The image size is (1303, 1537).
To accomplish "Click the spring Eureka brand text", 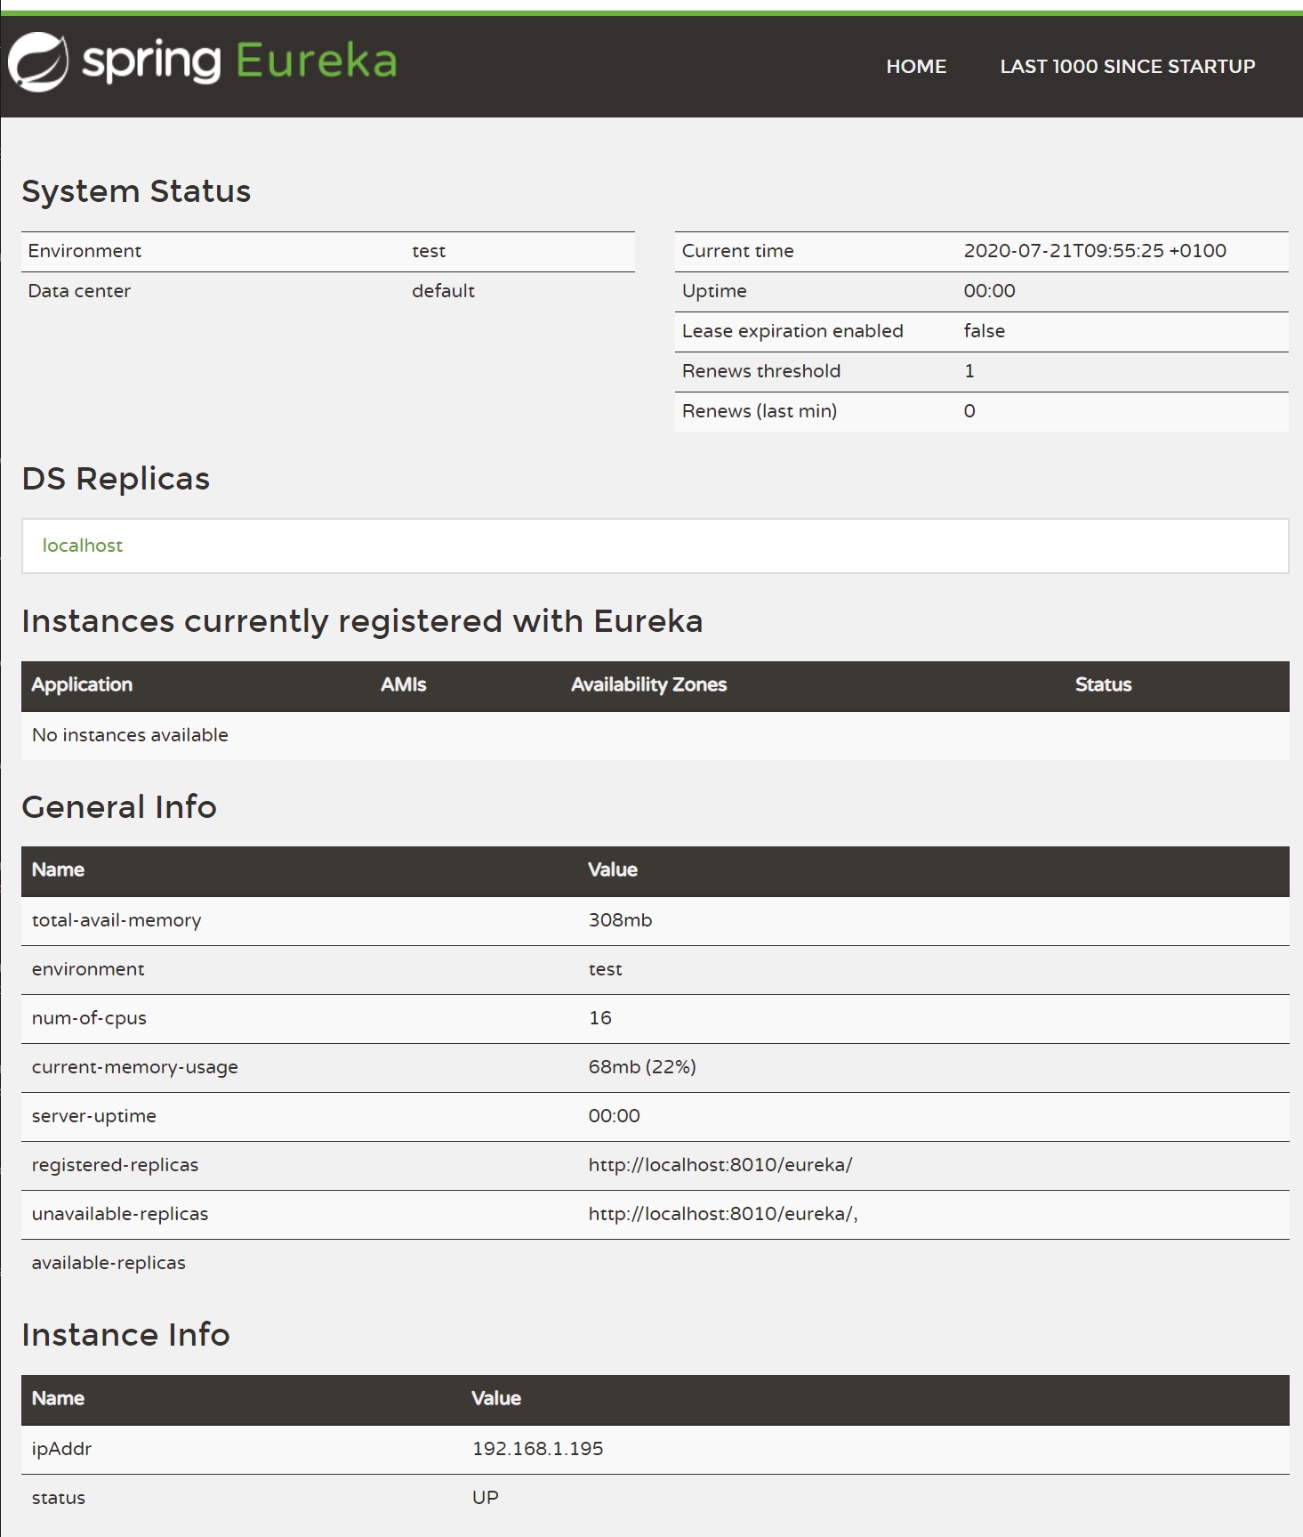I will coord(239,61).
